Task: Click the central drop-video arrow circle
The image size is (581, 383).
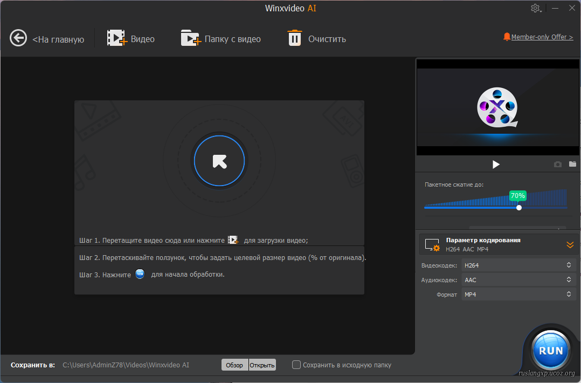Action: coord(219,161)
